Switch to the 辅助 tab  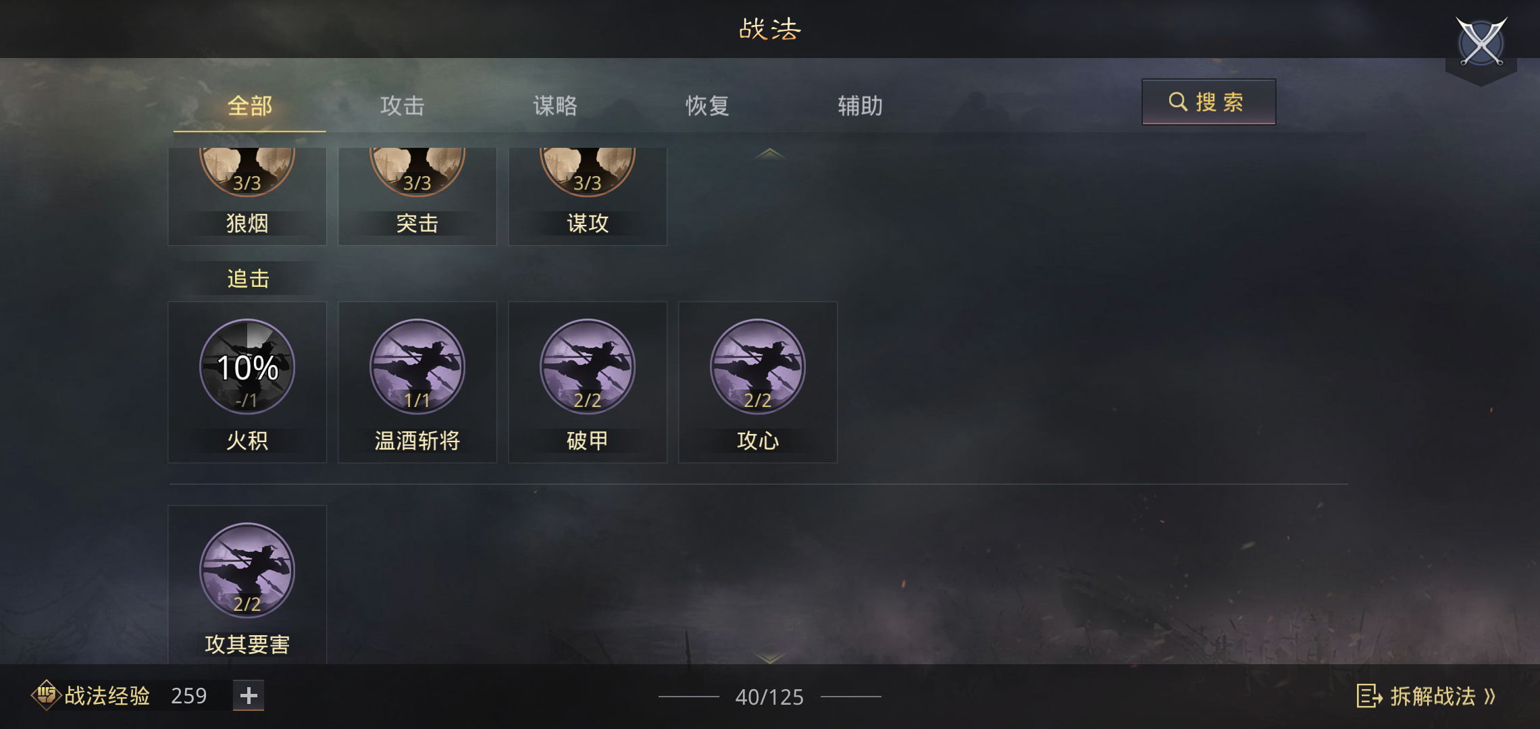point(861,106)
